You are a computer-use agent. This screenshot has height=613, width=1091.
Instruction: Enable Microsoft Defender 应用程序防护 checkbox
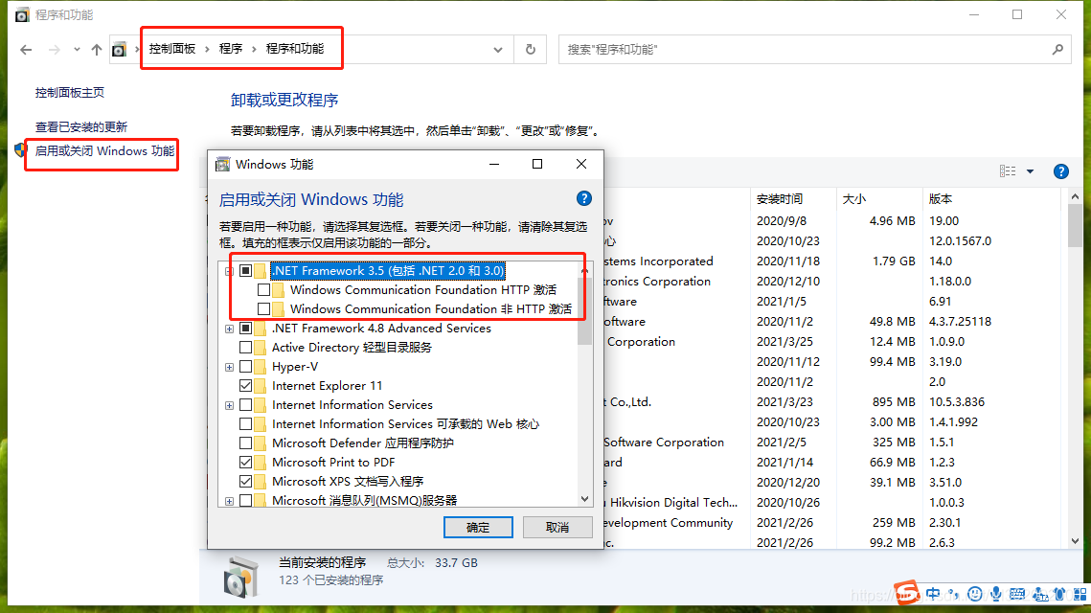(245, 443)
